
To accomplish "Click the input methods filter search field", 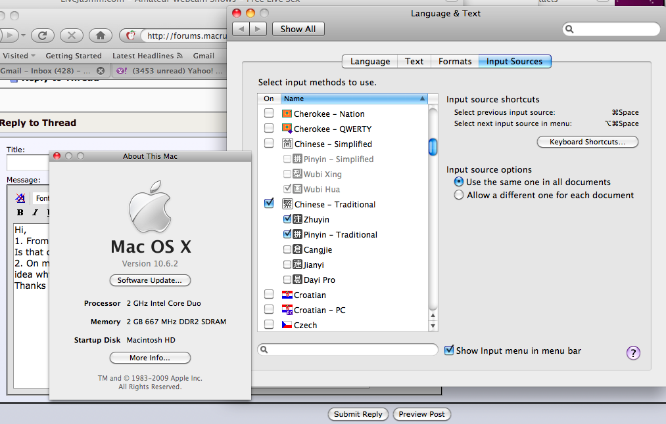I will coord(347,349).
